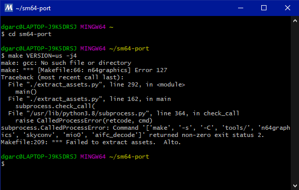The width and height of the screenshot is (299, 190).
Task: Close the ~/sm64-port terminal window
Action: [x=287, y=8]
